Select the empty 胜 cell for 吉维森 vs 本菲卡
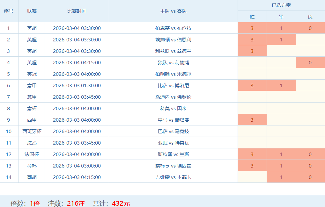Screen dimensions: 325x207 pyautogui.click(x=252, y=177)
